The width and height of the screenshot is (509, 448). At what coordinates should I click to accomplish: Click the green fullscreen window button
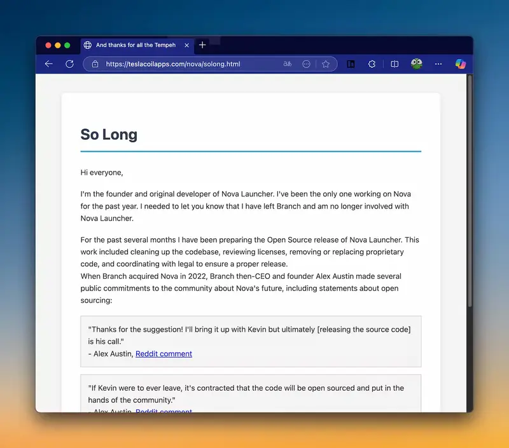point(67,45)
